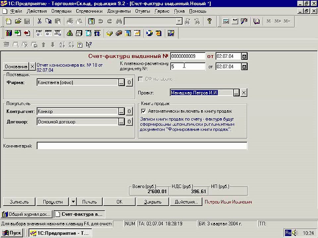The width and height of the screenshot is (318, 238).
Task: Click the rightmost picture icon in second toolbar
Action: click(171, 33)
